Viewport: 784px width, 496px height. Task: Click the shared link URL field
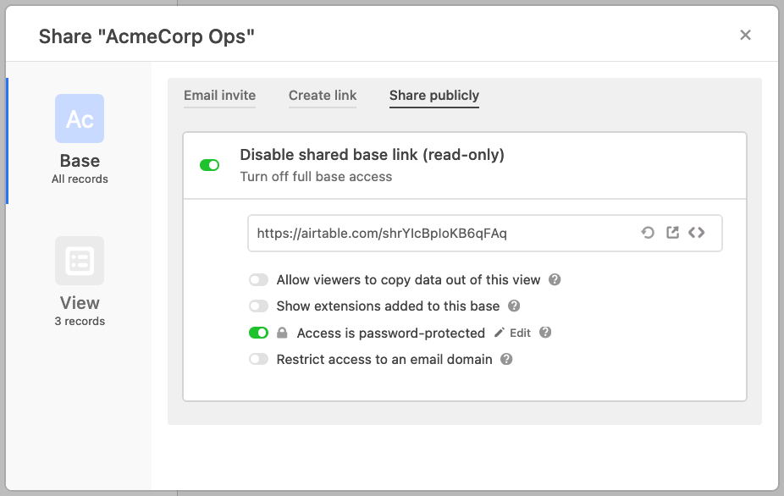point(485,233)
